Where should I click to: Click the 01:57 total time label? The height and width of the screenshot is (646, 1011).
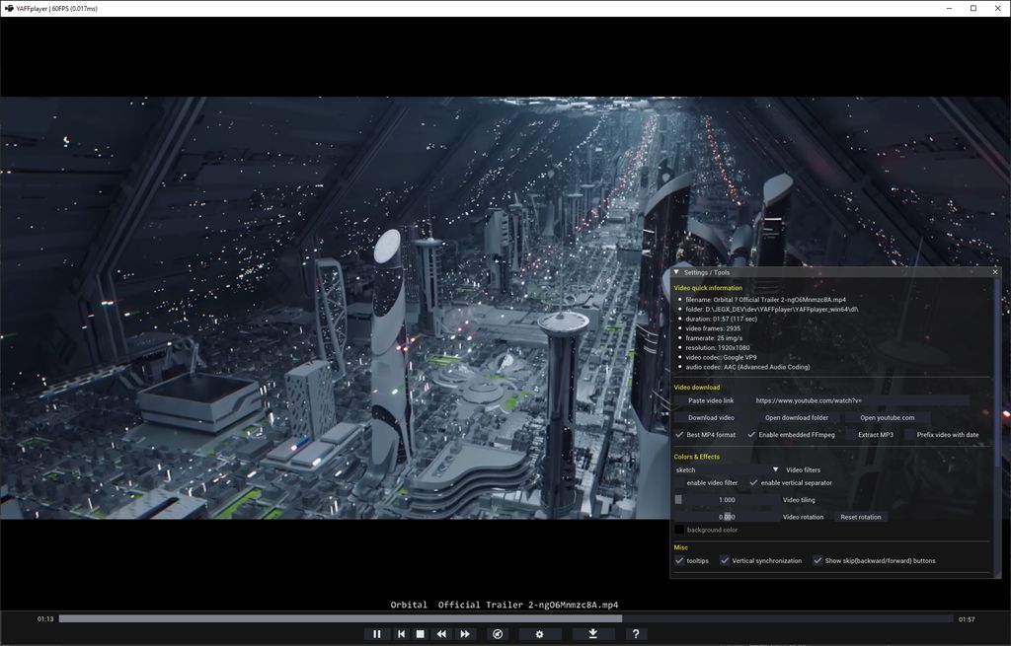pos(967,619)
